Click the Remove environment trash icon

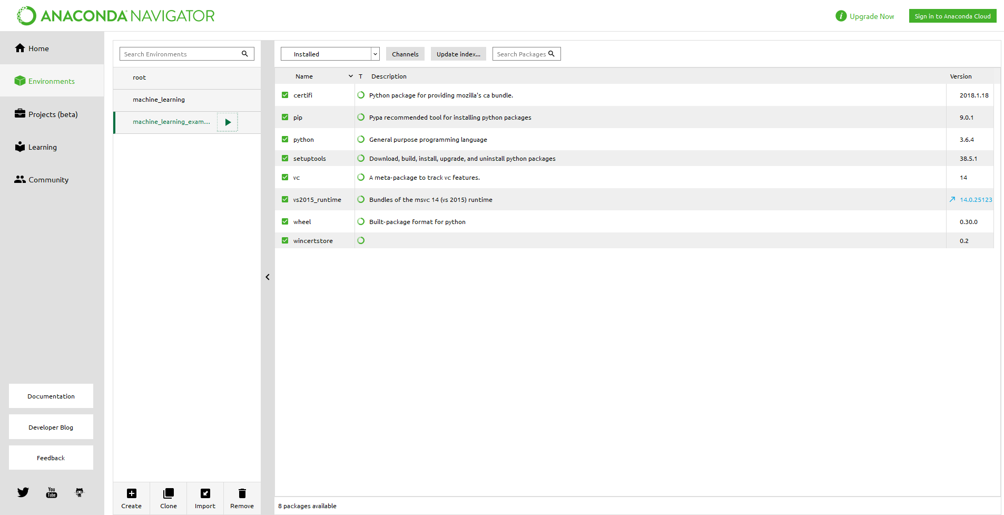242,493
